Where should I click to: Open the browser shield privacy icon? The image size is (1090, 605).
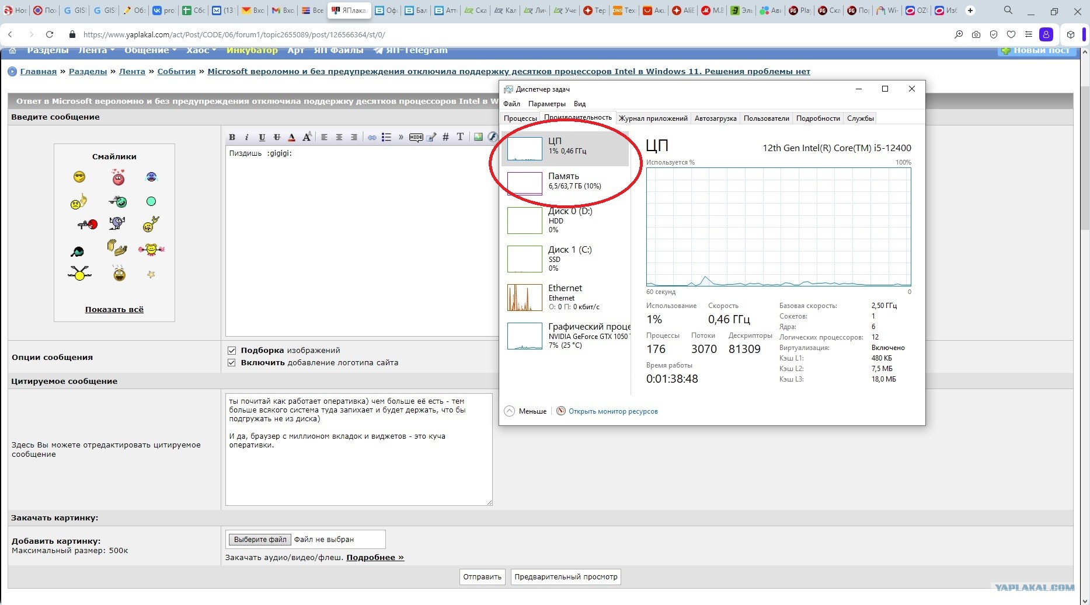pyautogui.click(x=994, y=34)
